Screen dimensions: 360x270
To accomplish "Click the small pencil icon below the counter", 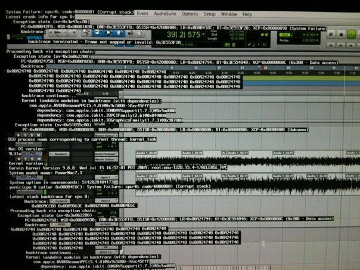I will point(249,45).
